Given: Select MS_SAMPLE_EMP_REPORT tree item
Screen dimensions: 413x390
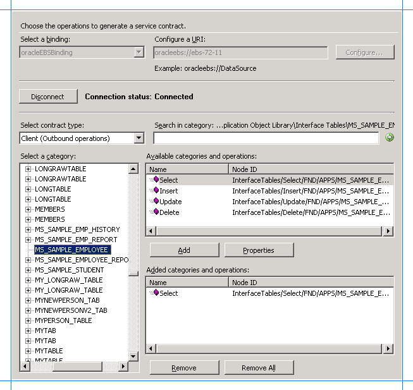Looking at the screenshot, I should [x=76, y=240].
